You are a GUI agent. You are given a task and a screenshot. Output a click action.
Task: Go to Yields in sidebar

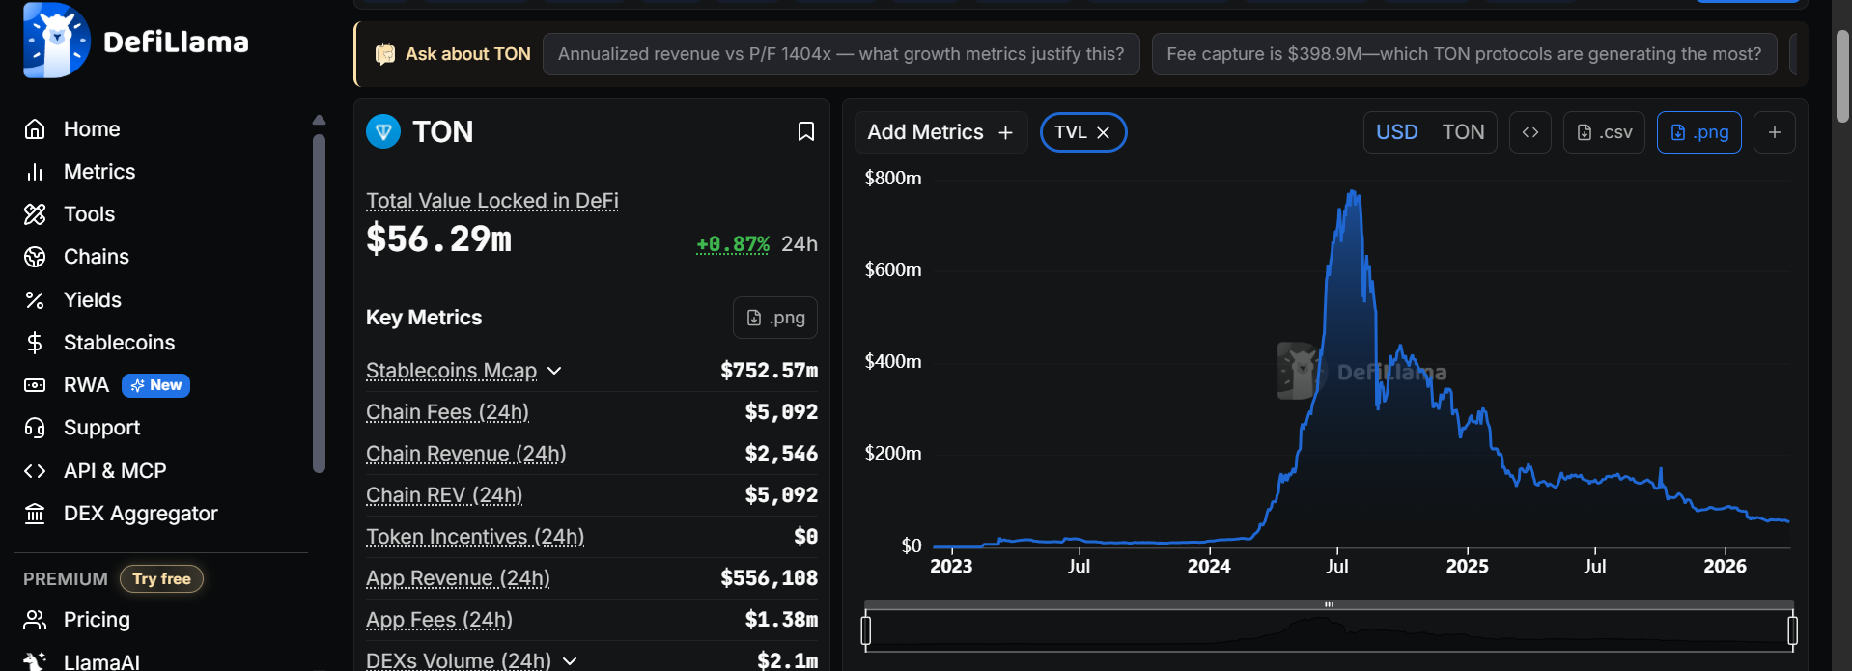coord(92,300)
